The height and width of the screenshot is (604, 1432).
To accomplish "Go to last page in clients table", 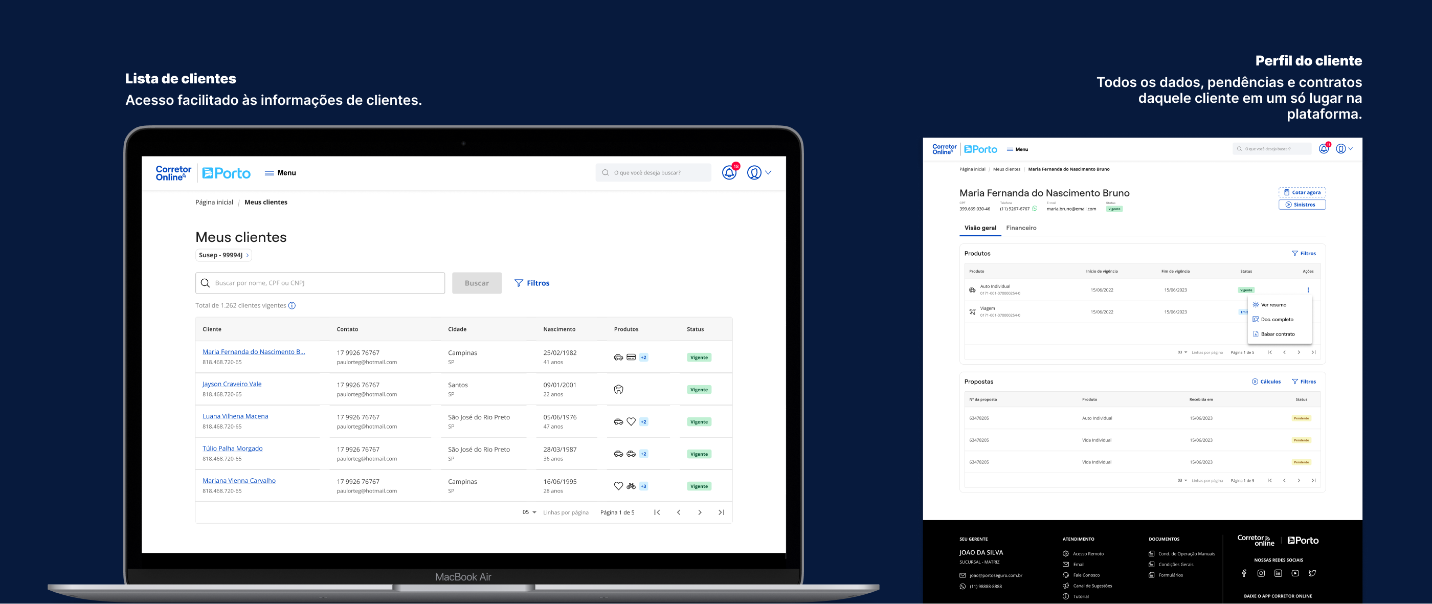I will pos(721,512).
